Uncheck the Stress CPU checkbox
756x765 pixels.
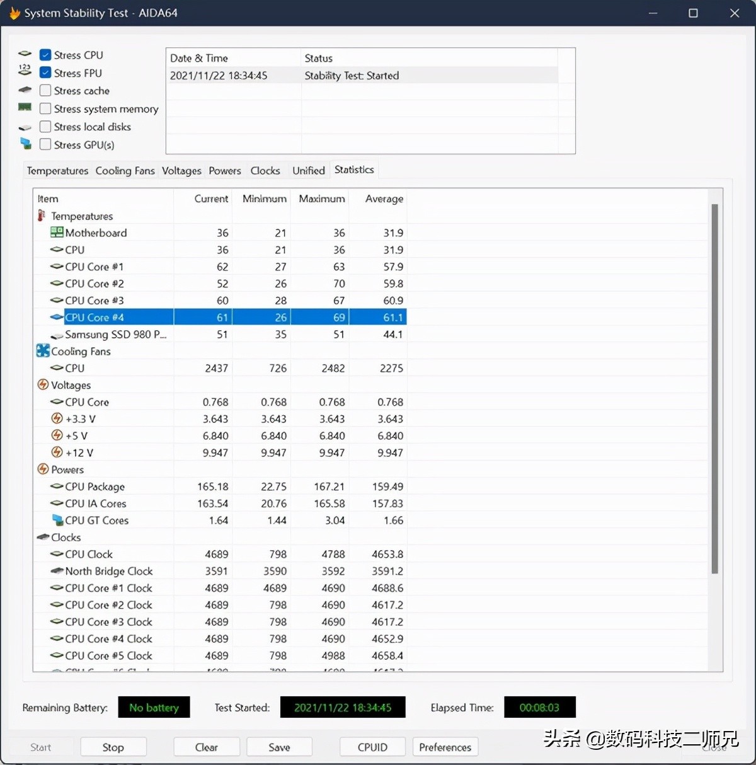pos(45,55)
